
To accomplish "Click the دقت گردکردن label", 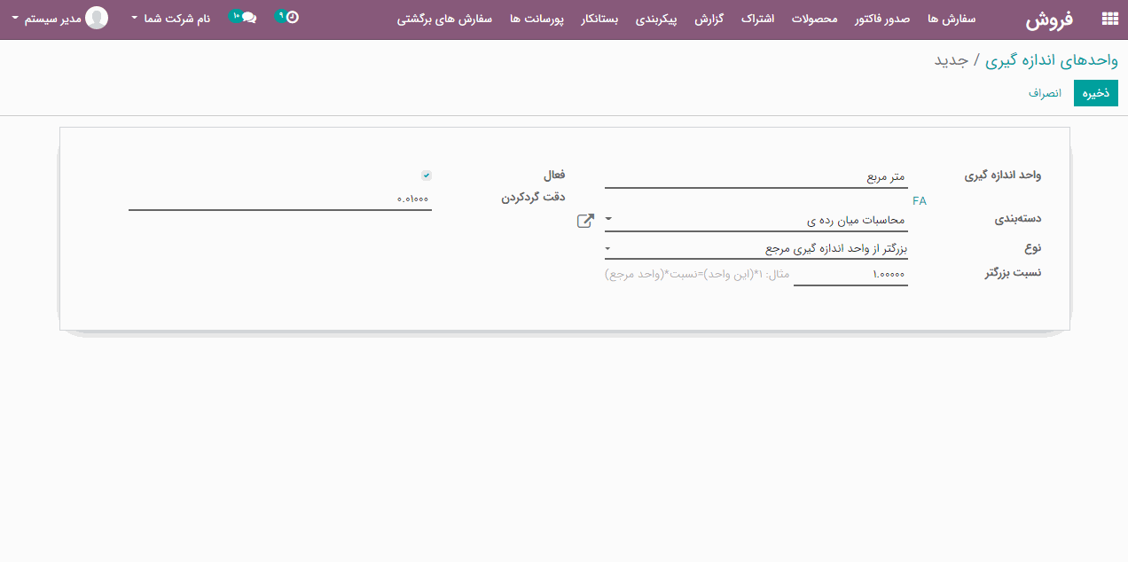I will tap(533, 198).
